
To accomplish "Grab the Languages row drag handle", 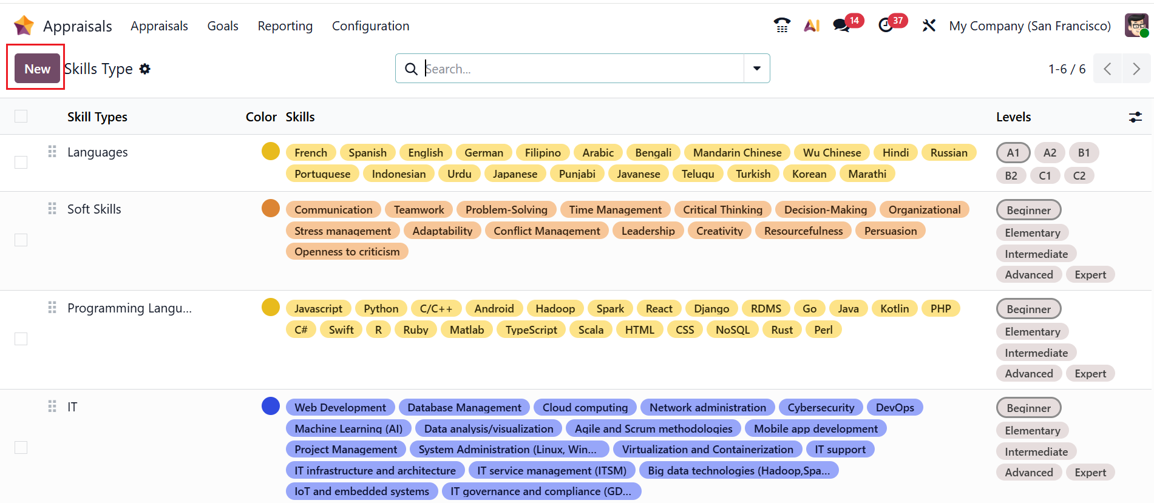I will point(52,152).
